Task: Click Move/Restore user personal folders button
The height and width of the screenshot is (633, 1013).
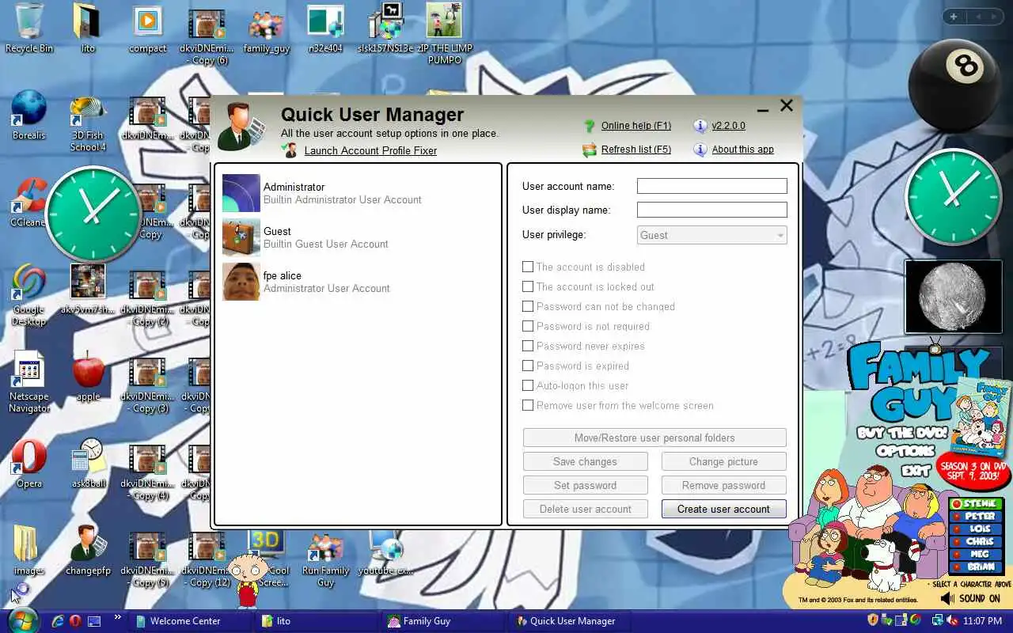Action: pyautogui.click(x=654, y=438)
